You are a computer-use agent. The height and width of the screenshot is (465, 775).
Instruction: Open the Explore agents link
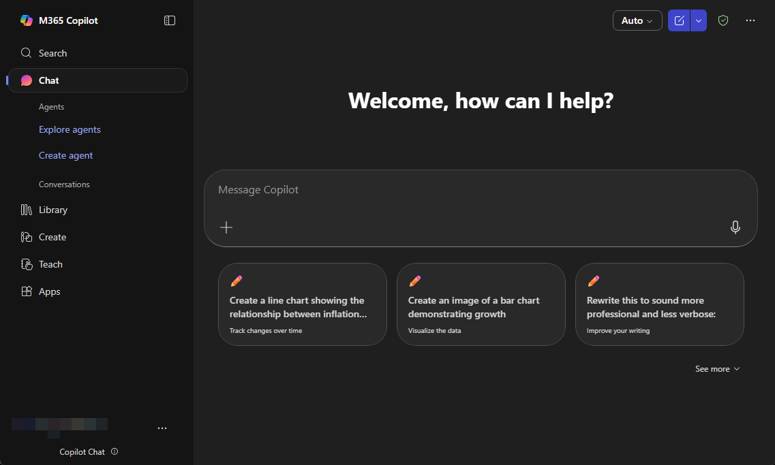tap(69, 129)
